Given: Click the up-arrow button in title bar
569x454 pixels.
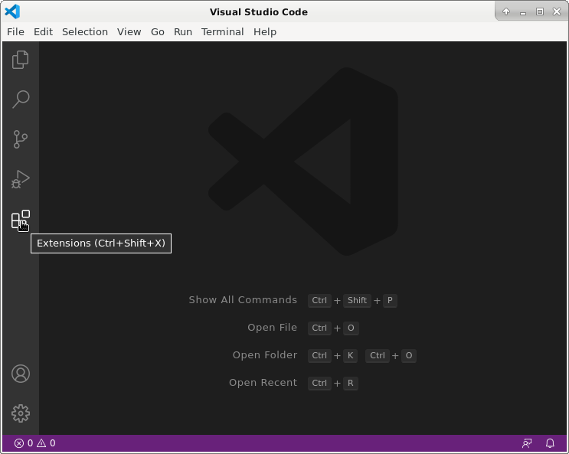Looking at the screenshot, I should tap(506, 11).
